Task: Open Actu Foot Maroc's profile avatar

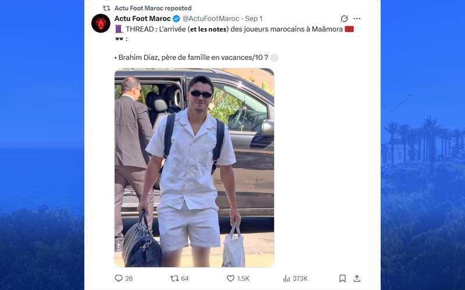Action: click(x=101, y=23)
